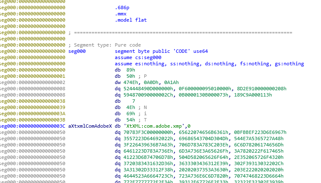
Task: Click qword 504D582065626F64h
Action: pyautogui.click(x=203, y=157)
